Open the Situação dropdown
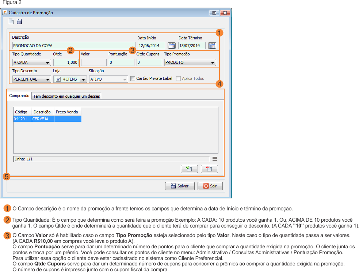The width and height of the screenshot is (359, 272). click(108, 79)
